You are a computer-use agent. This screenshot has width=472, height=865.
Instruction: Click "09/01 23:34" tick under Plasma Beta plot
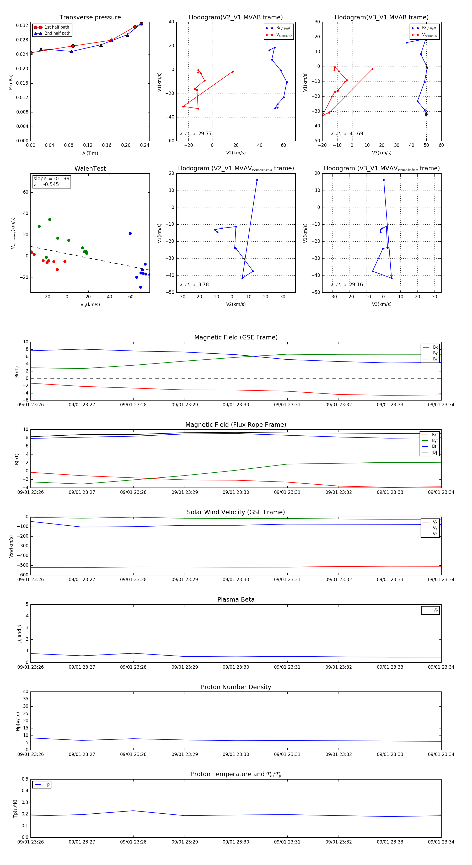(441, 667)
